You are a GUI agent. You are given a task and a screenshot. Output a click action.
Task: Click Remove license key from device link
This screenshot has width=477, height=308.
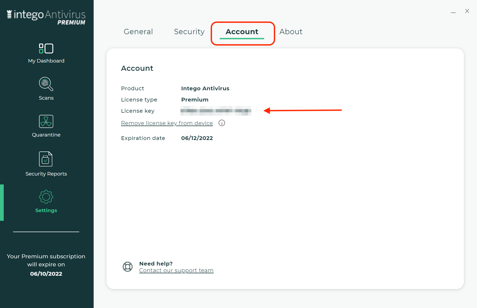tap(167, 123)
